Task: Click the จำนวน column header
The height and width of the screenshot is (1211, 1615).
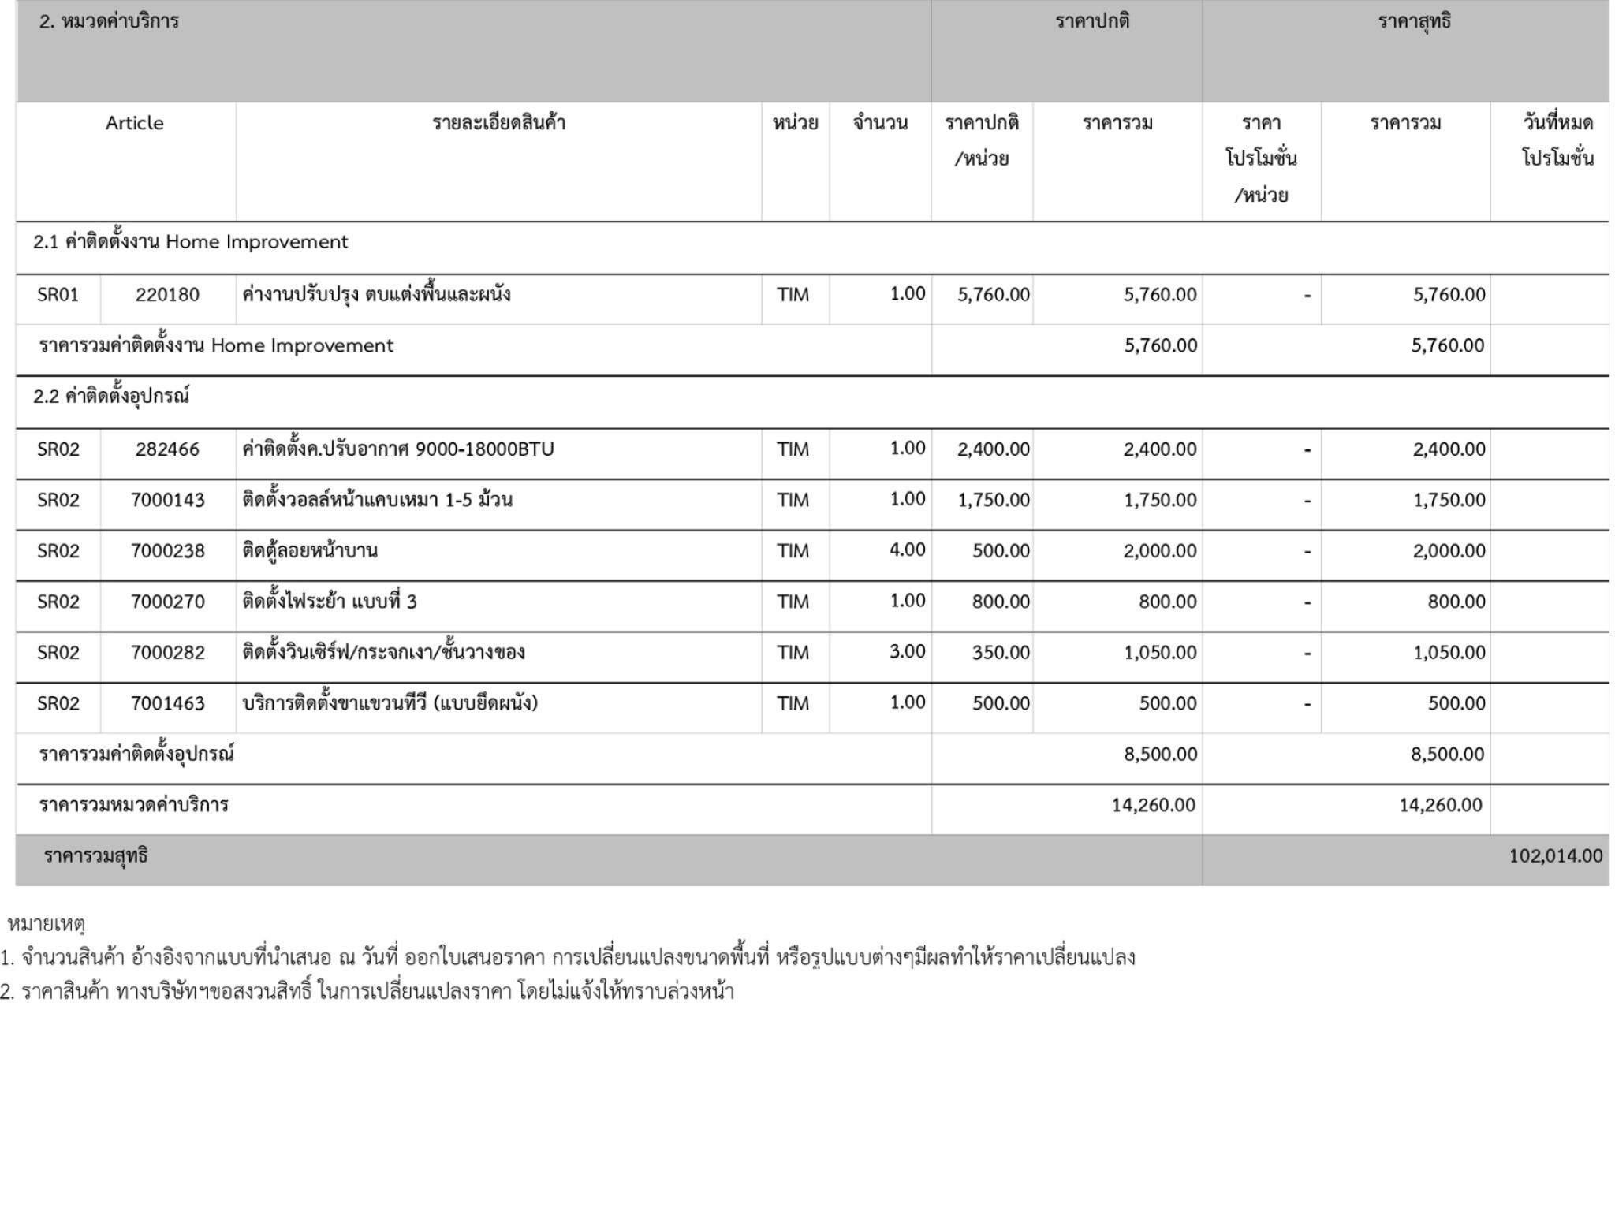Action: coord(880,123)
